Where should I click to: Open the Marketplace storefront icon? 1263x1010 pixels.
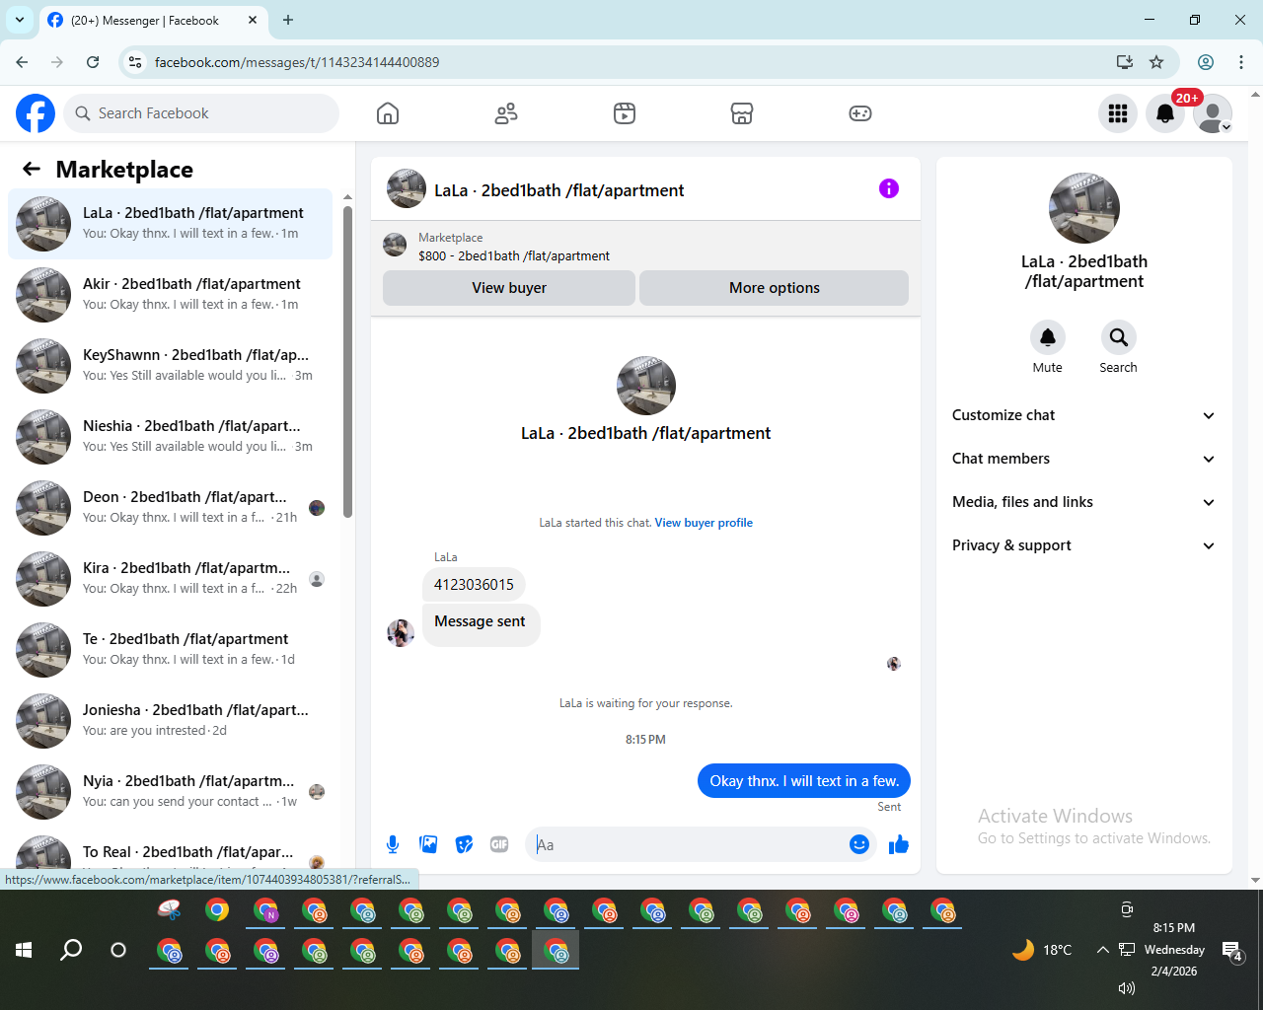tap(742, 113)
